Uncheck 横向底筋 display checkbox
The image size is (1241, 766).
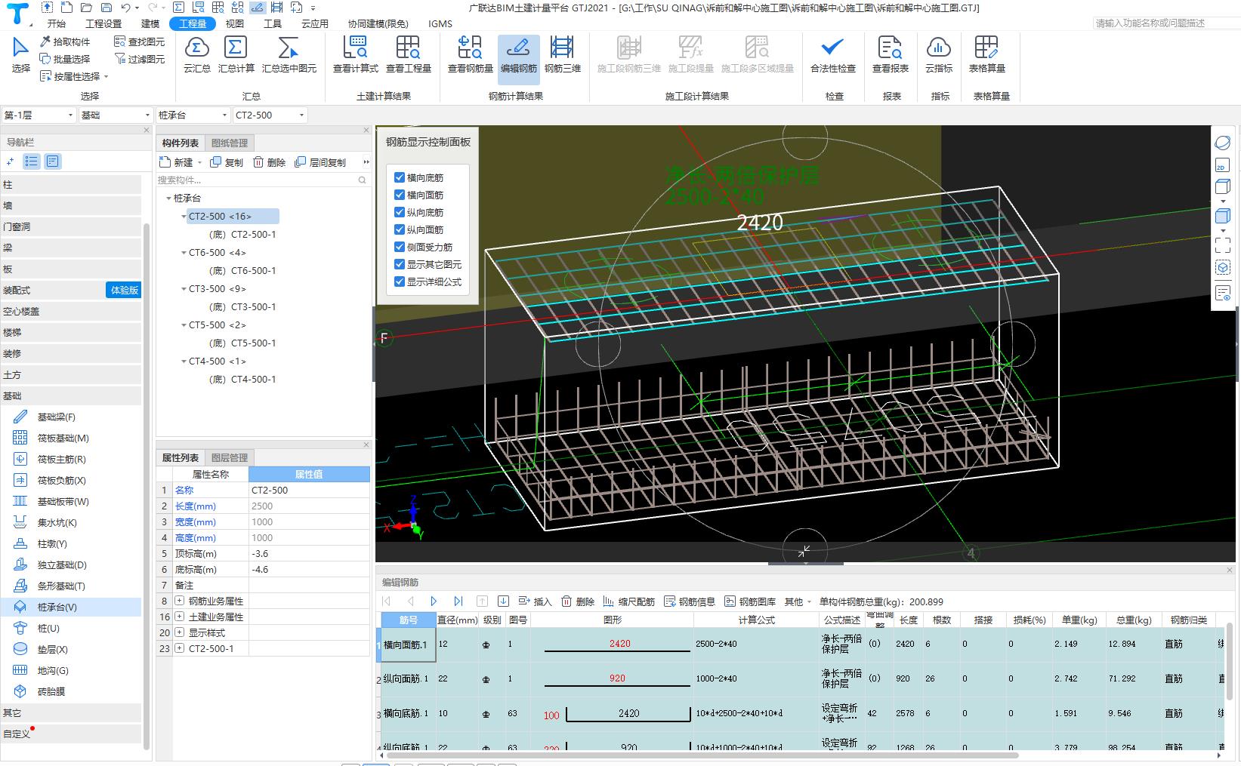pyautogui.click(x=400, y=177)
